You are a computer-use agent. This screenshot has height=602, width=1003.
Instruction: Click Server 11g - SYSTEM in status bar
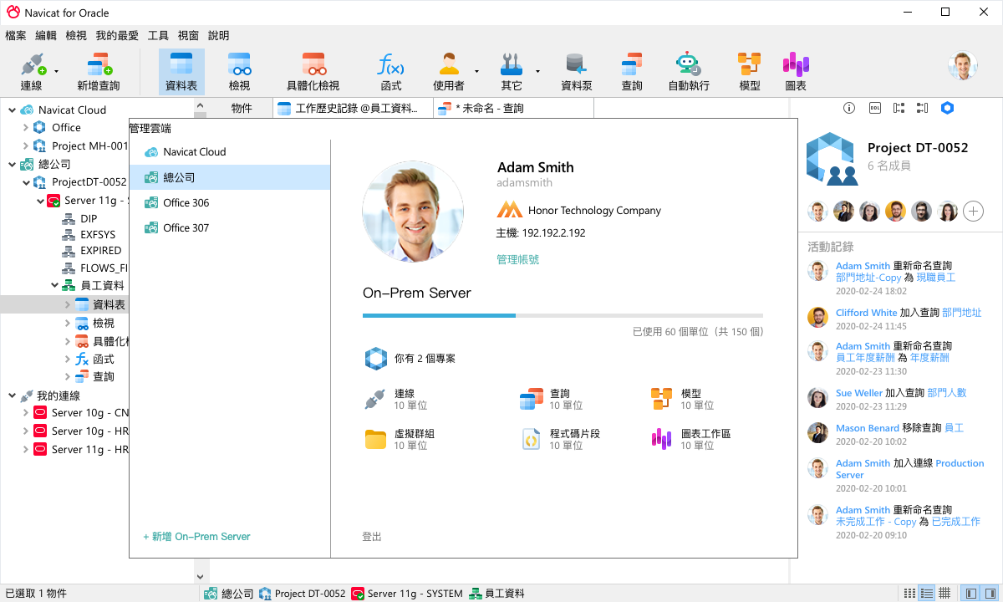tap(407, 593)
